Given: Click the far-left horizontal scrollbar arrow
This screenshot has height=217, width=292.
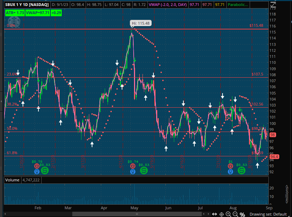Looking at the screenshot, I should click(x=5, y=214).
